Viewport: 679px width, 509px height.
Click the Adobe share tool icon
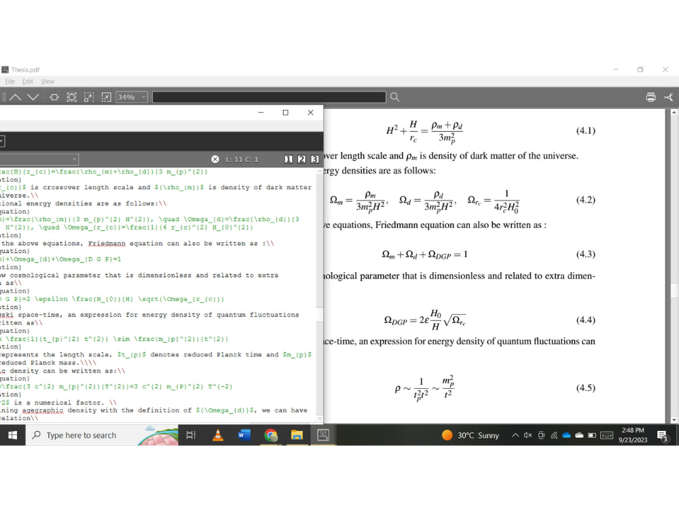[667, 96]
